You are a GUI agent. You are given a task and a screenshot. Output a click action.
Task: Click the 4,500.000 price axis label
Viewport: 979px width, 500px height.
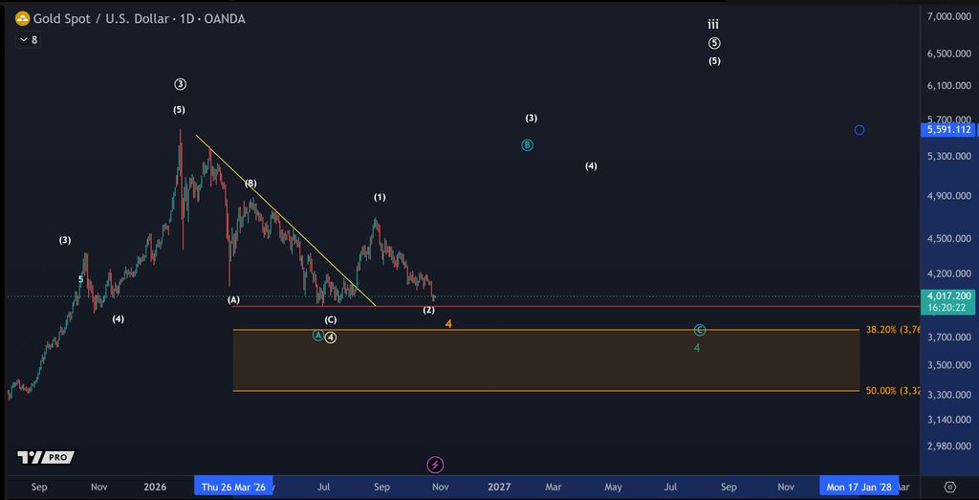pyautogui.click(x=949, y=238)
